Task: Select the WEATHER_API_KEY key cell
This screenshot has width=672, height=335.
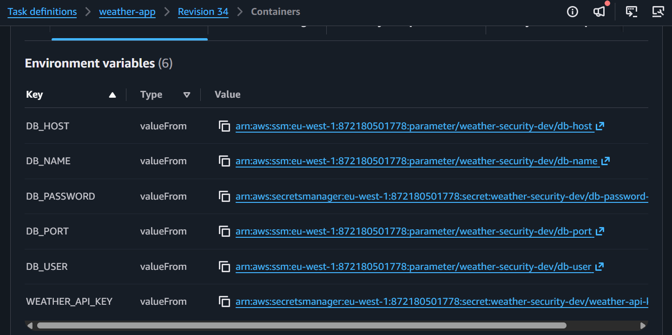Action: [69, 301]
